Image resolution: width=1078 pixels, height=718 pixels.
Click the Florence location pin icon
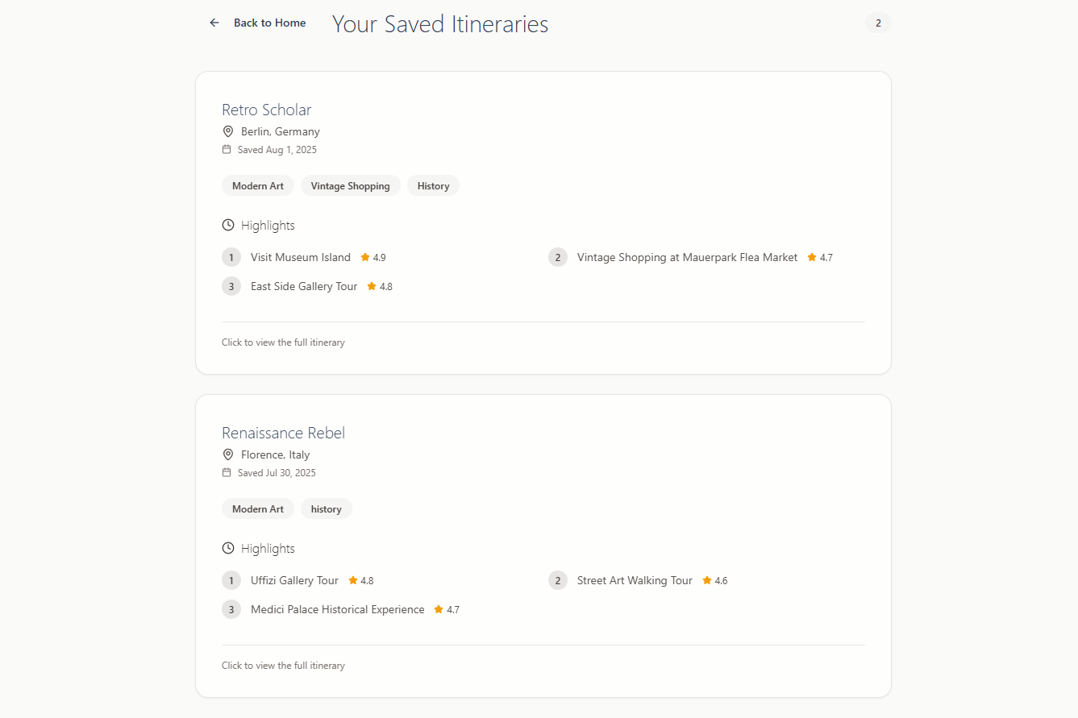(x=228, y=454)
